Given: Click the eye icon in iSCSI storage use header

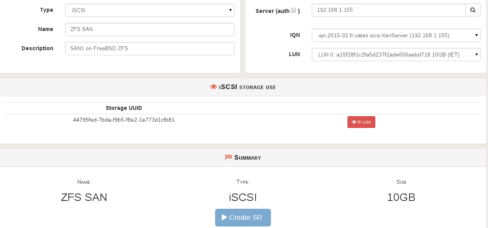Looking at the screenshot, I should point(214,87).
